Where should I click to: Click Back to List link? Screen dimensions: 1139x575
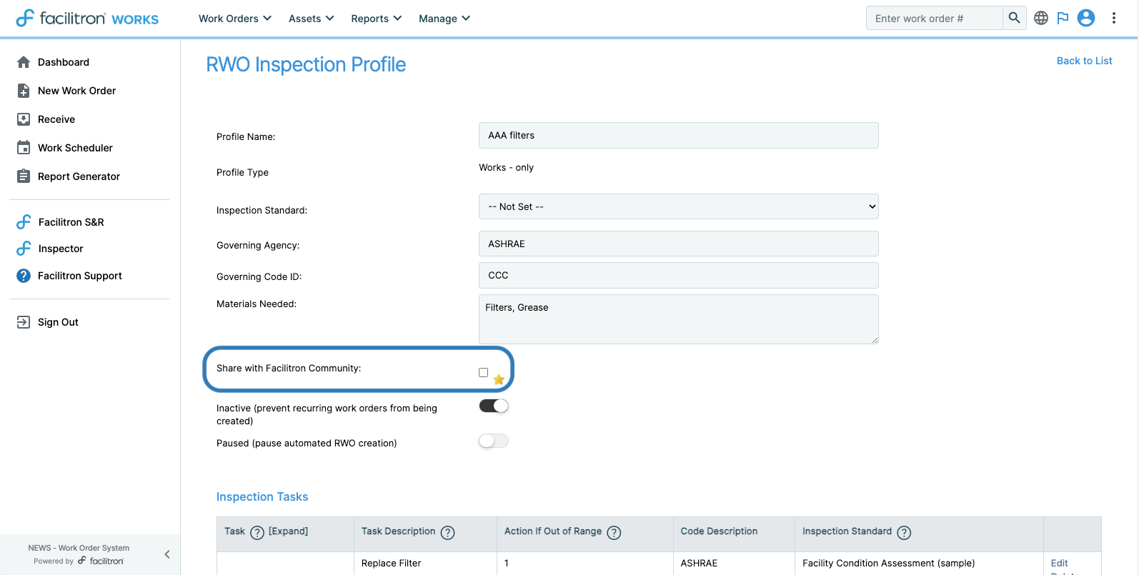(1085, 61)
